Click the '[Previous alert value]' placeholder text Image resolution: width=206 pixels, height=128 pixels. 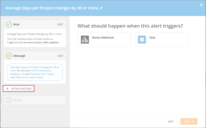tap(42, 74)
